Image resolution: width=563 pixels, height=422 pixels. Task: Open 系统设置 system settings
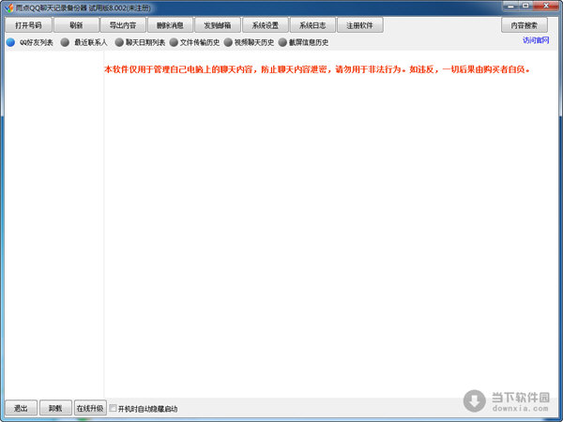coord(266,25)
